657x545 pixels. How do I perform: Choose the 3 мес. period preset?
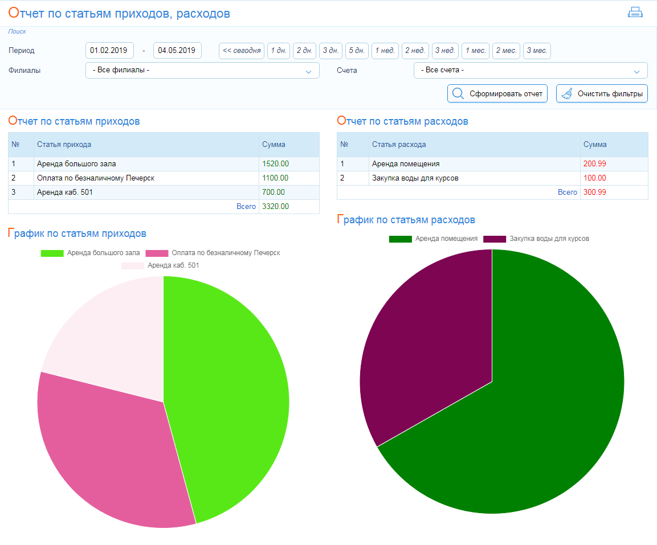coord(537,51)
